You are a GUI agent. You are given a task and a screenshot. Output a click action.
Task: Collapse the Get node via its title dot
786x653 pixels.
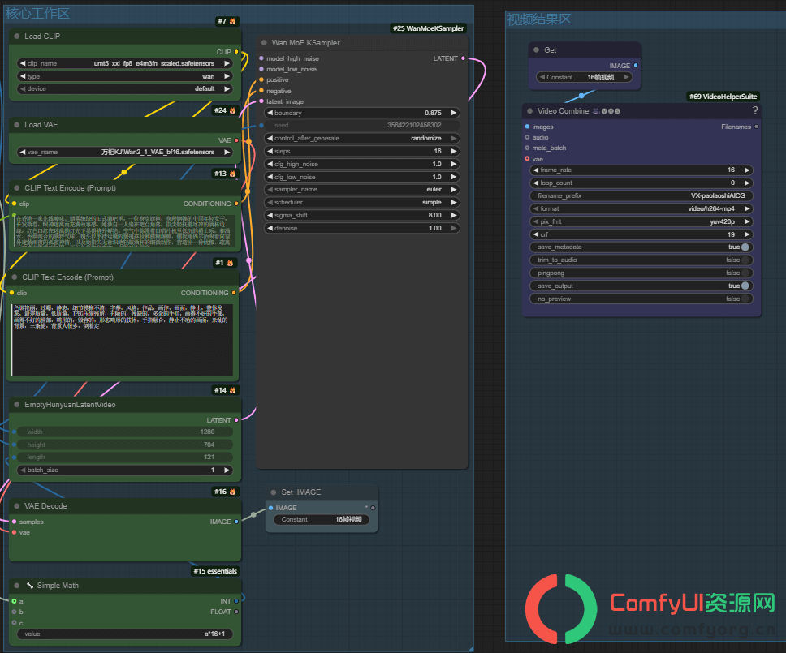click(x=537, y=50)
